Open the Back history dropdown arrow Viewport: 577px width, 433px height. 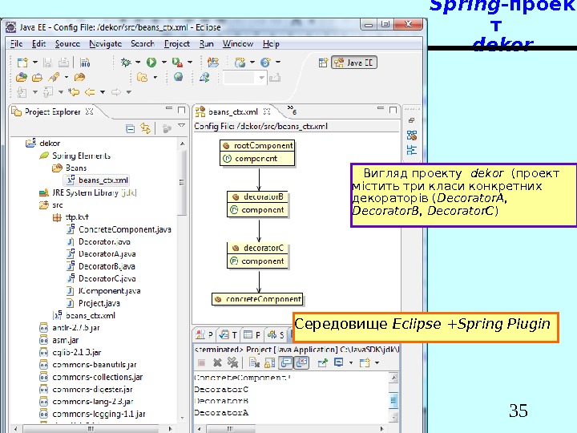pyautogui.click(x=103, y=91)
